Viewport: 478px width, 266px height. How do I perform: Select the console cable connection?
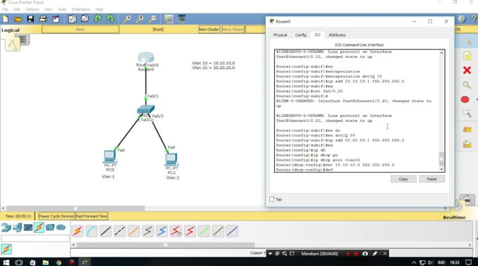click(91, 231)
